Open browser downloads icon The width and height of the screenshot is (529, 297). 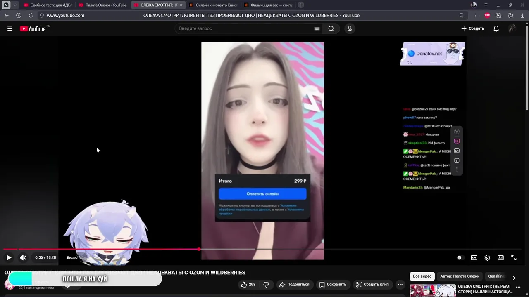[x=522, y=15]
